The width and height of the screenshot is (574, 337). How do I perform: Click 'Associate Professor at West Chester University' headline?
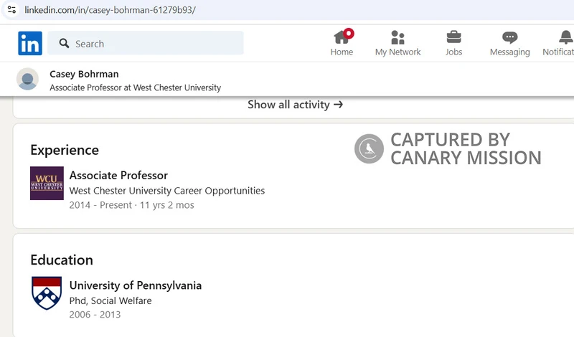136,87
